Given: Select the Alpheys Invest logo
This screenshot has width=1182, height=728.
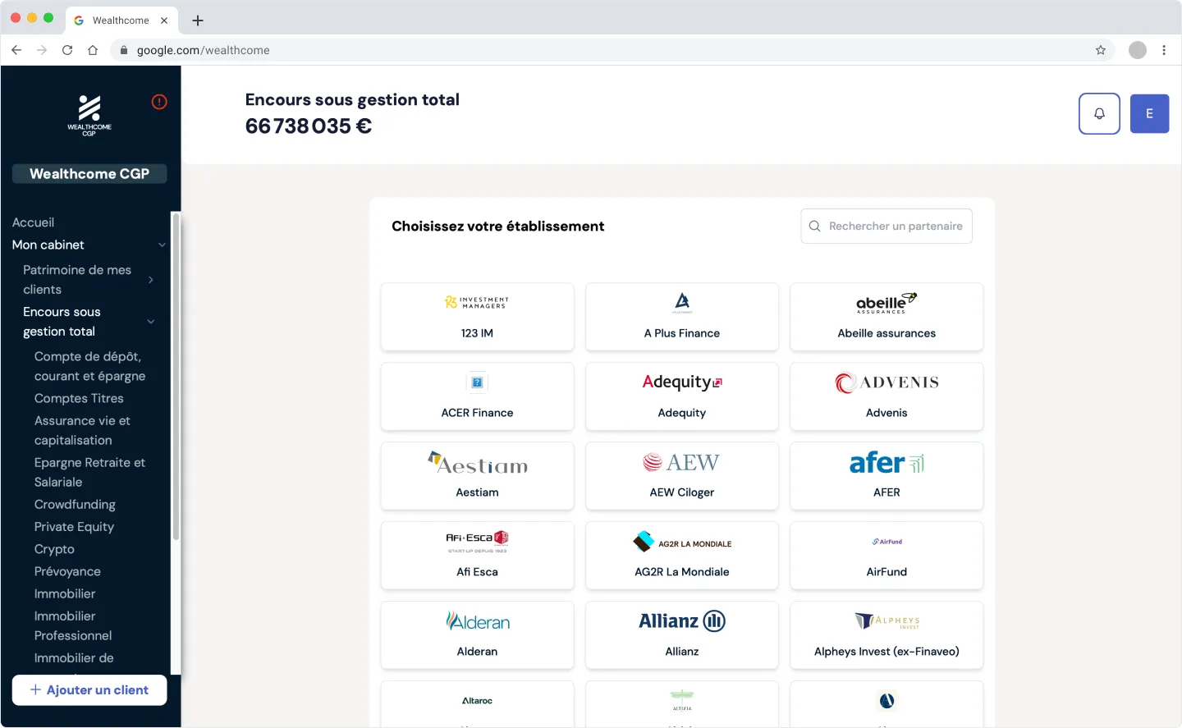Looking at the screenshot, I should point(886,621).
